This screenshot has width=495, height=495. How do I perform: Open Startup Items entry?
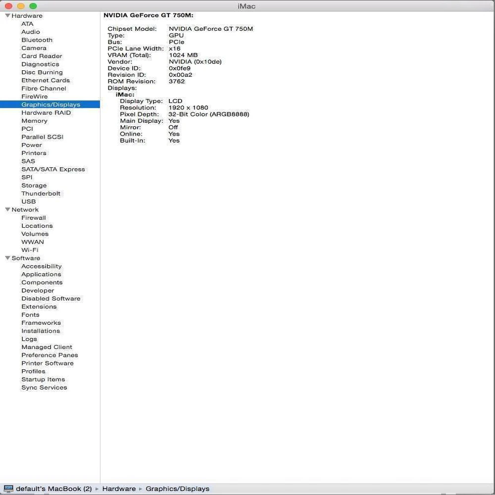point(43,379)
